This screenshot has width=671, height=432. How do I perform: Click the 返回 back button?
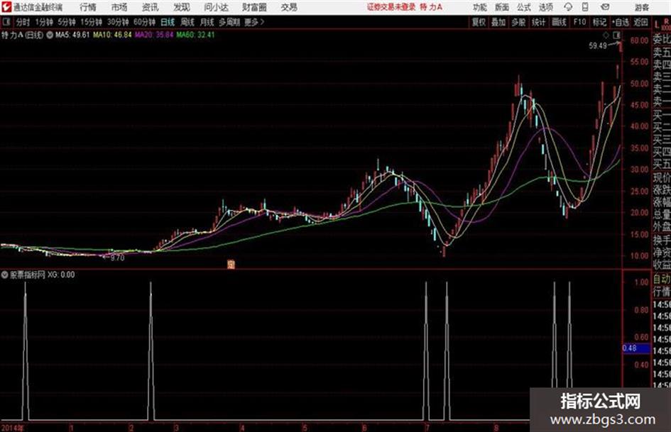640,22
